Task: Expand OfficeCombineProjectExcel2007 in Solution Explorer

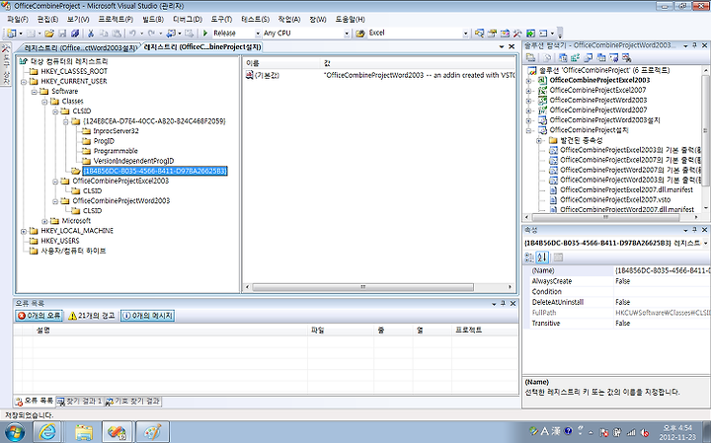Action: click(528, 90)
